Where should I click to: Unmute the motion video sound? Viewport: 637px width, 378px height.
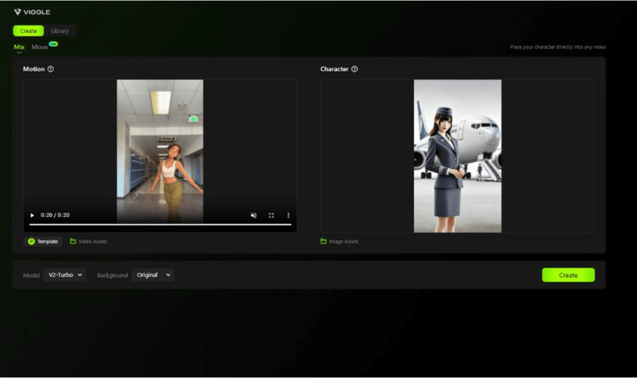(253, 215)
